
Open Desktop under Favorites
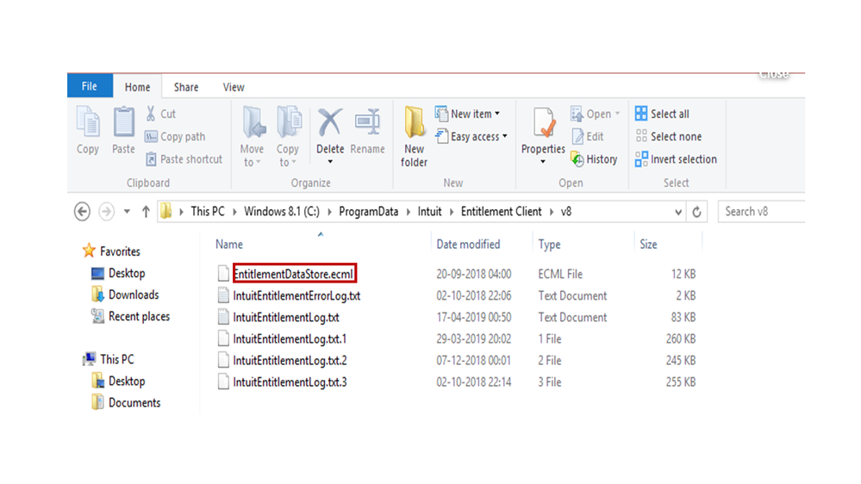point(118,273)
